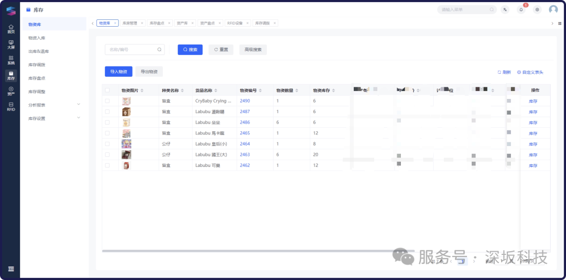
Task: Click 库存 action in row 2462
Action: 533,166
